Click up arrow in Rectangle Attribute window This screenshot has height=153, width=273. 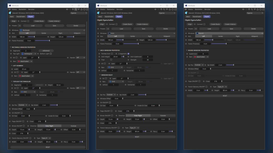click(x=73, y=9)
